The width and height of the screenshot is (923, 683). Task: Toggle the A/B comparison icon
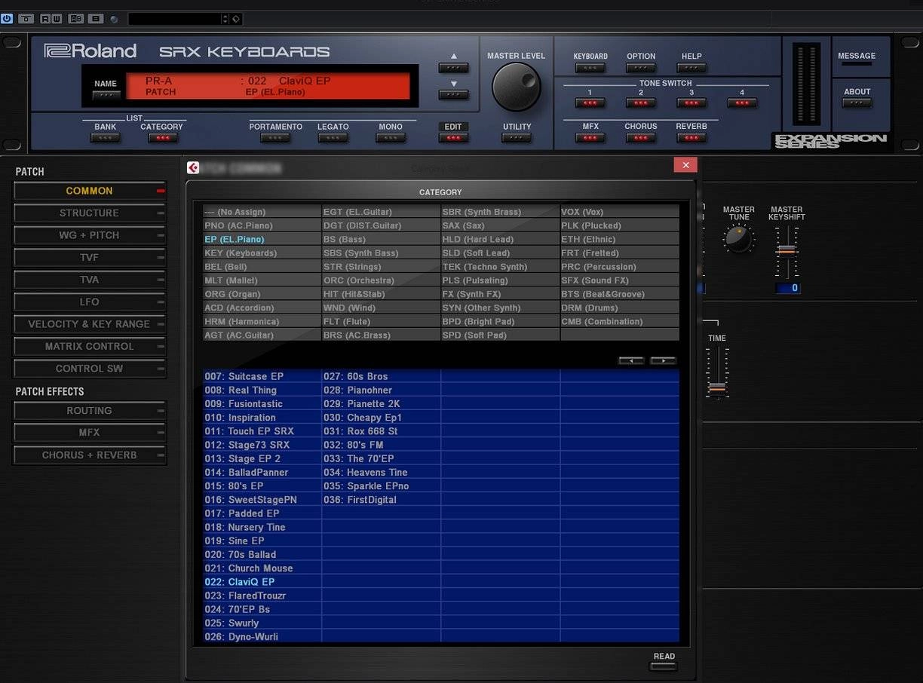pyautogui.click(x=75, y=18)
